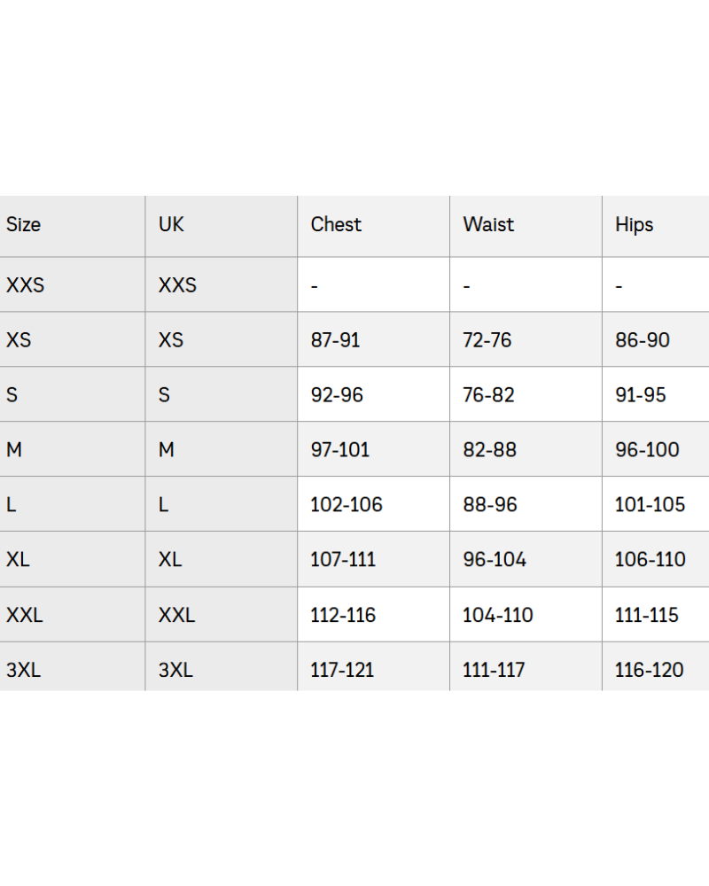
Task: Click the UK column header
Action: [x=171, y=225]
